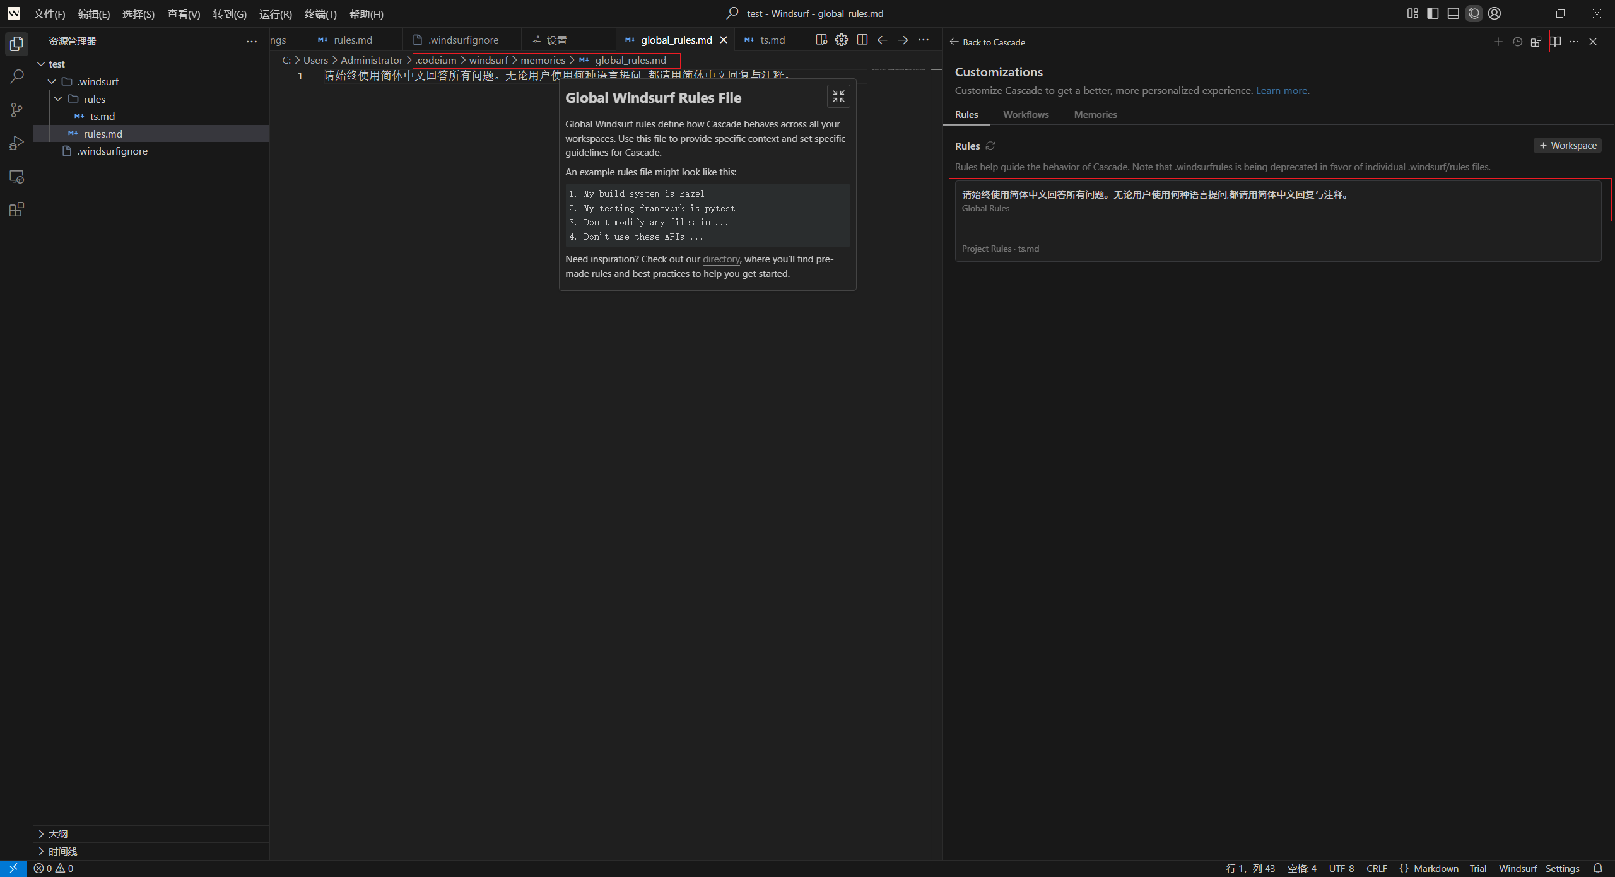Open the Search view in activity bar
This screenshot has width=1615, height=877.
(x=17, y=77)
